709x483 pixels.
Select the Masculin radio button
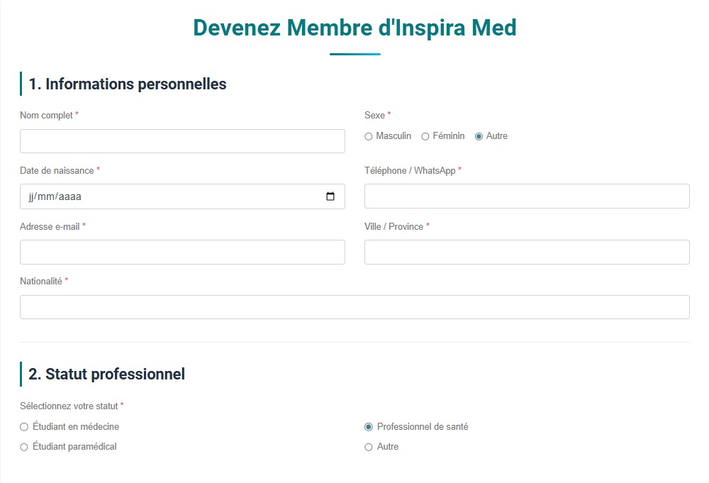point(369,136)
